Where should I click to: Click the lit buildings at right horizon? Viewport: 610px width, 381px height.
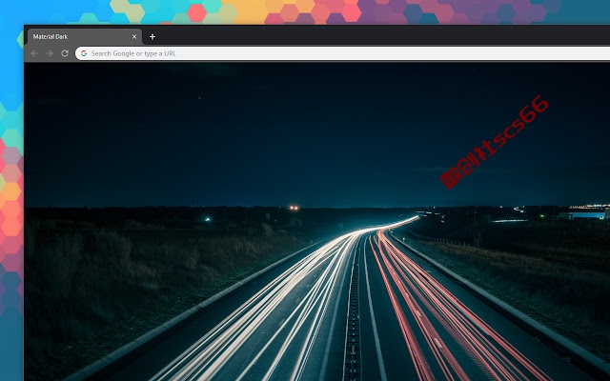pos(583,211)
